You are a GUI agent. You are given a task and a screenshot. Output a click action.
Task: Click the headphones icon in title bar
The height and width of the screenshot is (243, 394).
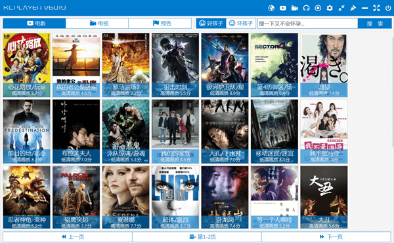click(x=306, y=8)
